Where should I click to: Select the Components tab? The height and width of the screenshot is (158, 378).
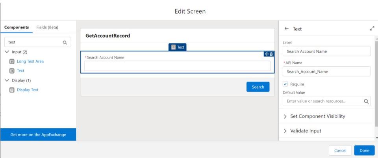(17, 27)
